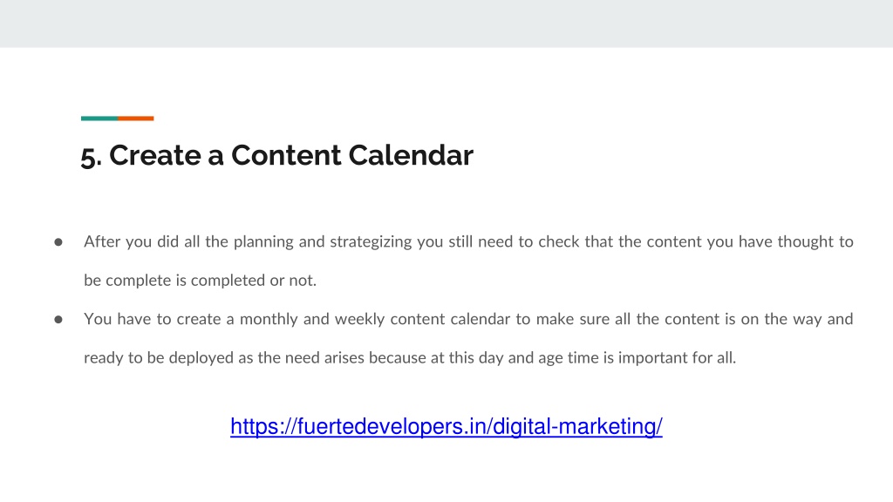Click the words 'have thought to' ending first line
The height and width of the screenshot is (502, 893).
795,241
